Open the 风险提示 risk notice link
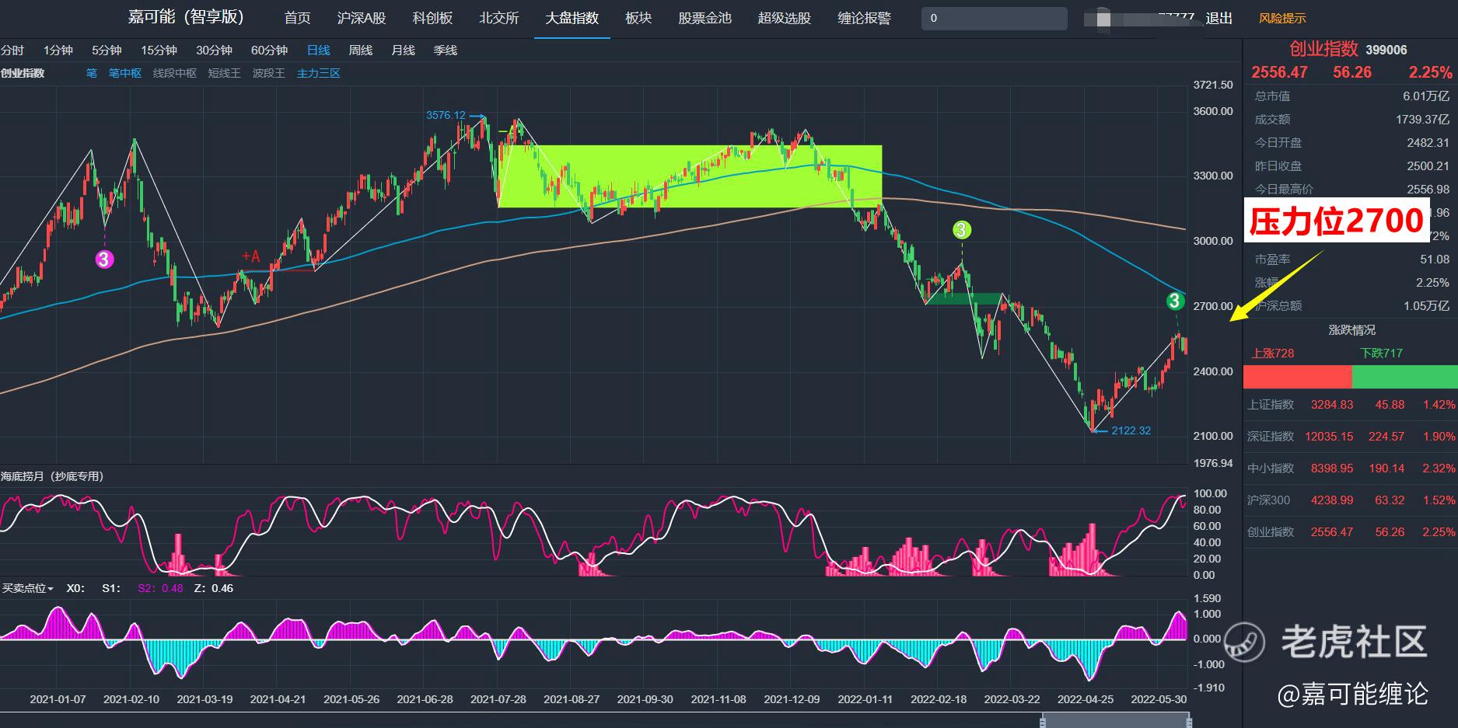 [1282, 18]
